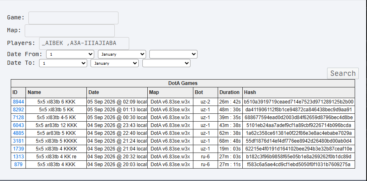Open game ID 1313 link
The height and width of the screenshot is (181, 367).
coord(18,157)
